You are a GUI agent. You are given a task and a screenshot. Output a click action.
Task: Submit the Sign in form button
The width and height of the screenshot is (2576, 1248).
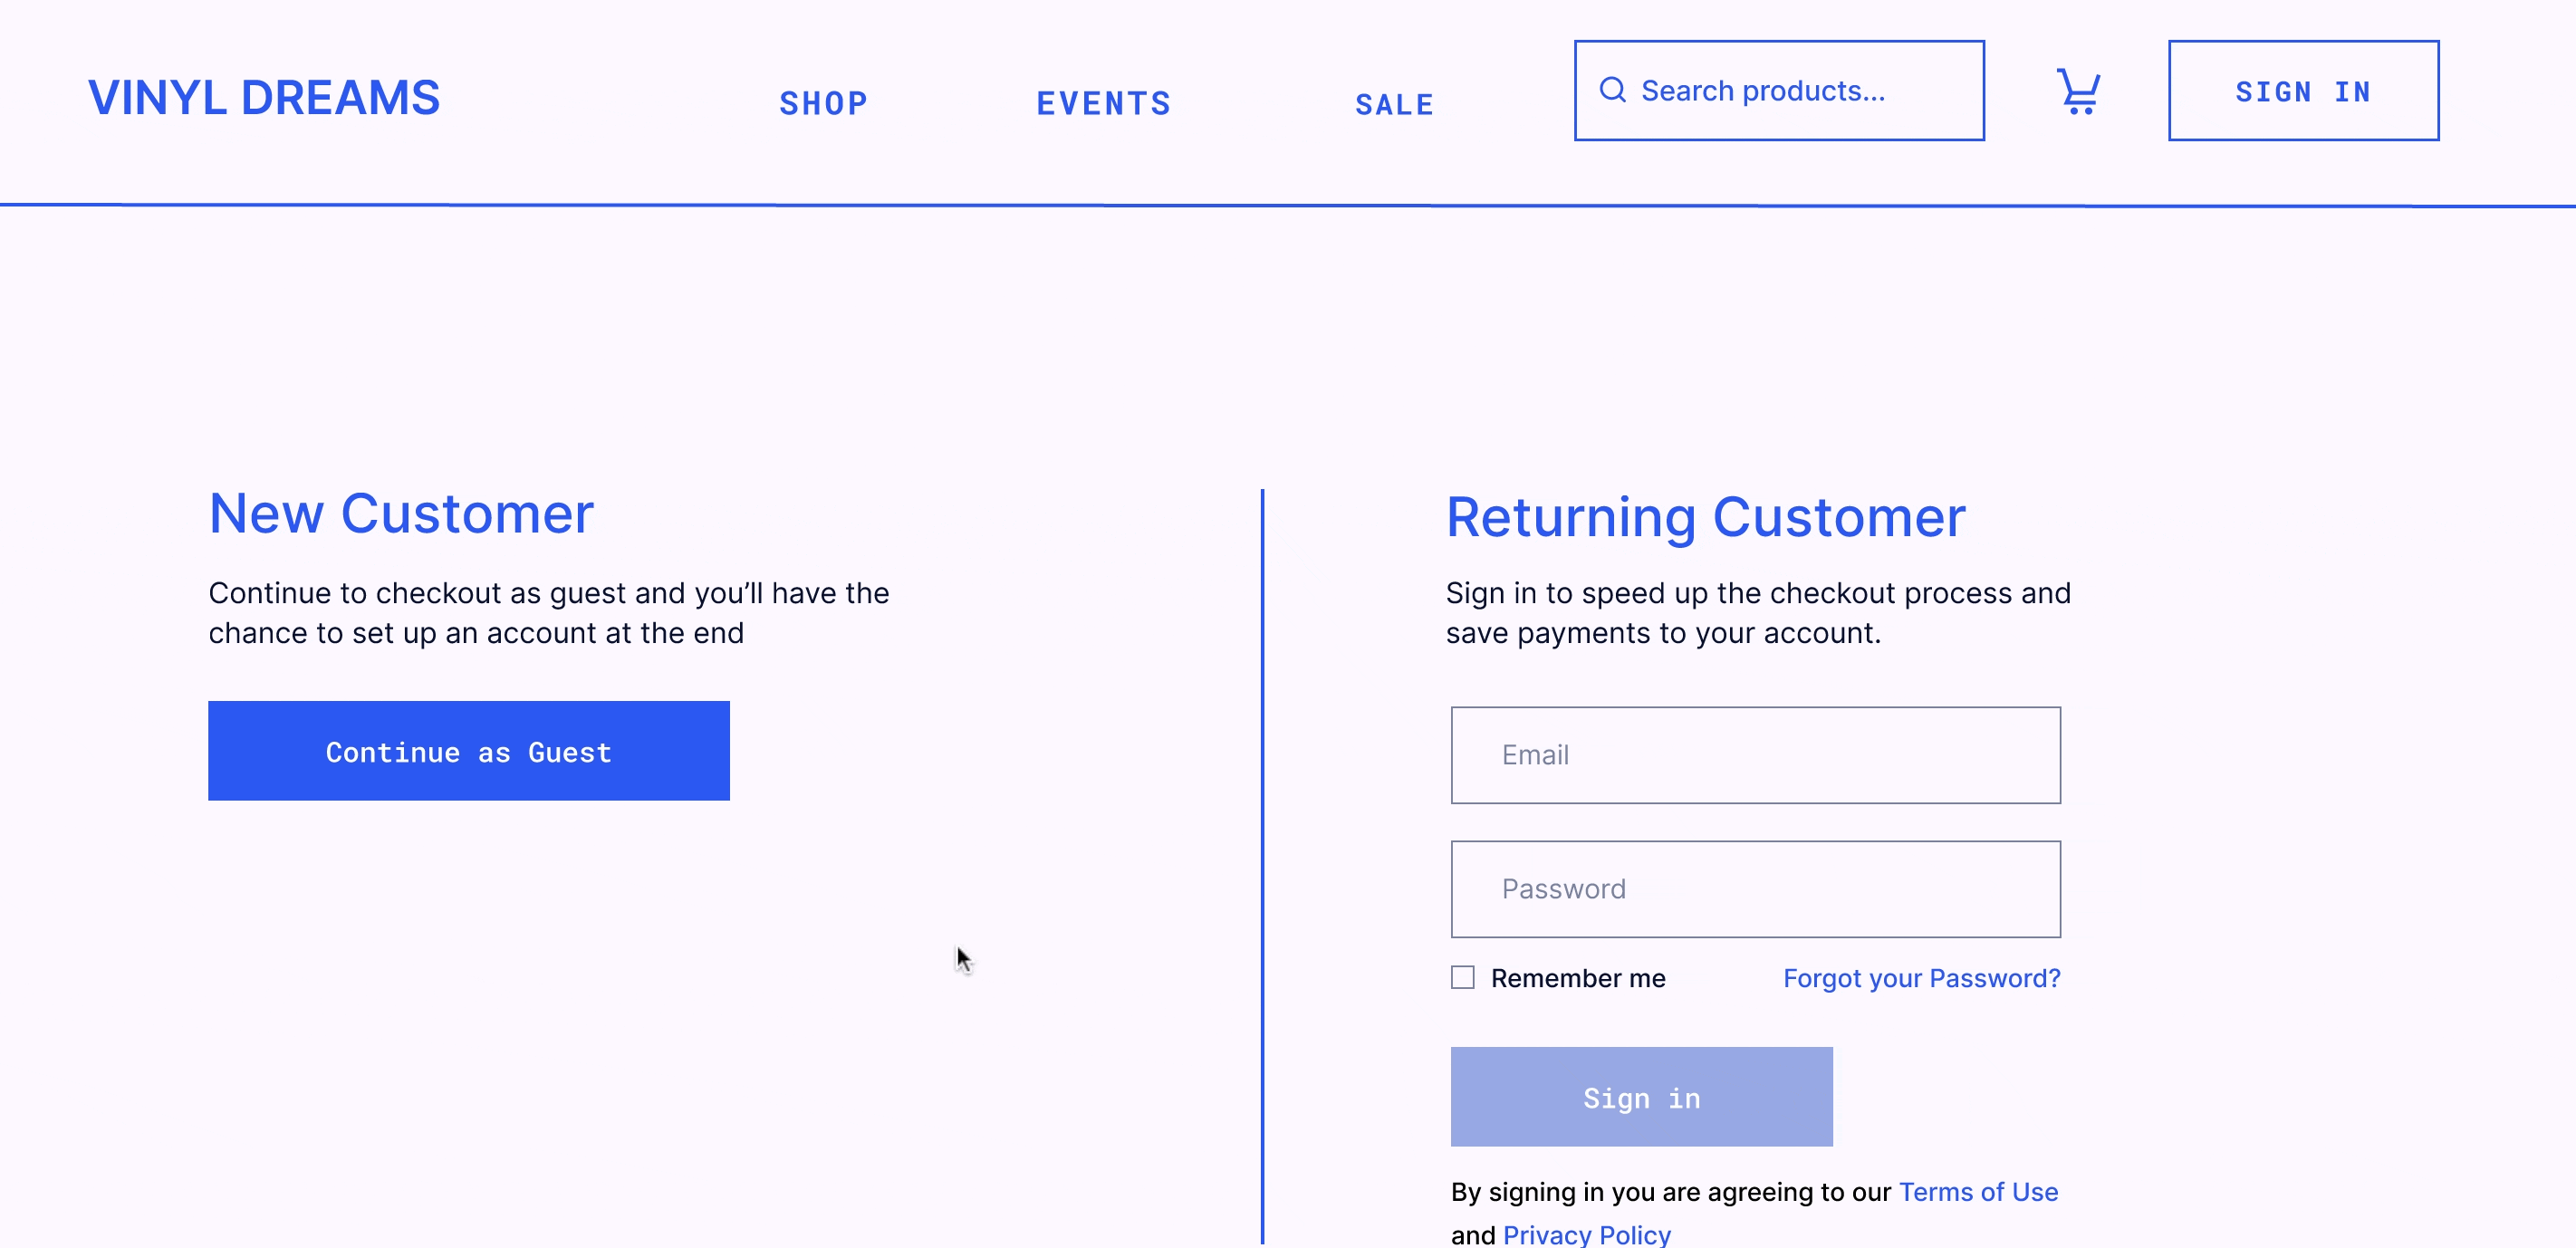(1641, 1097)
